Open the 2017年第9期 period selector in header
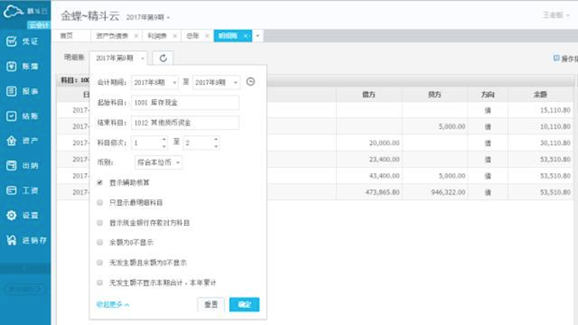The height and width of the screenshot is (325, 578). coord(148,17)
